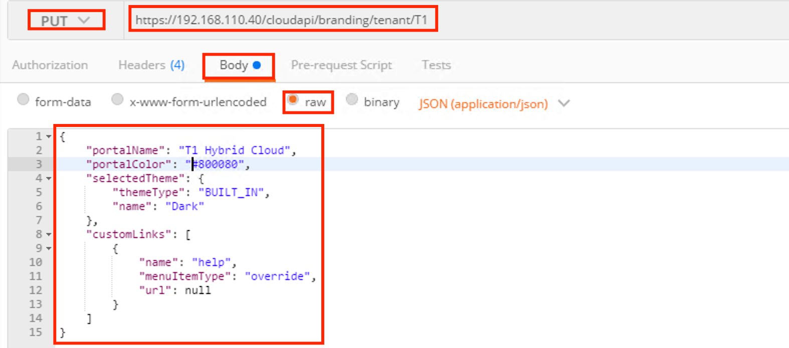Select the Body tab

coord(239,65)
